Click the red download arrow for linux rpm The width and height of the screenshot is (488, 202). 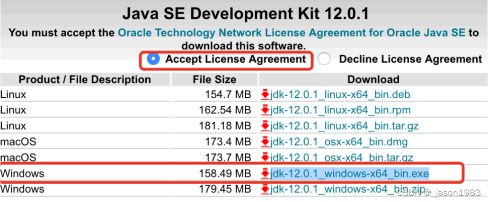click(x=265, y=110)
